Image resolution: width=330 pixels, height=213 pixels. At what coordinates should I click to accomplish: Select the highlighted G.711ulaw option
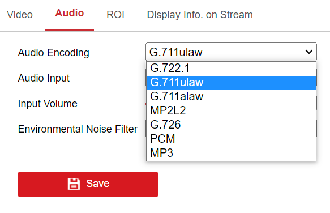pyautogui.click(x=231, y=83)
